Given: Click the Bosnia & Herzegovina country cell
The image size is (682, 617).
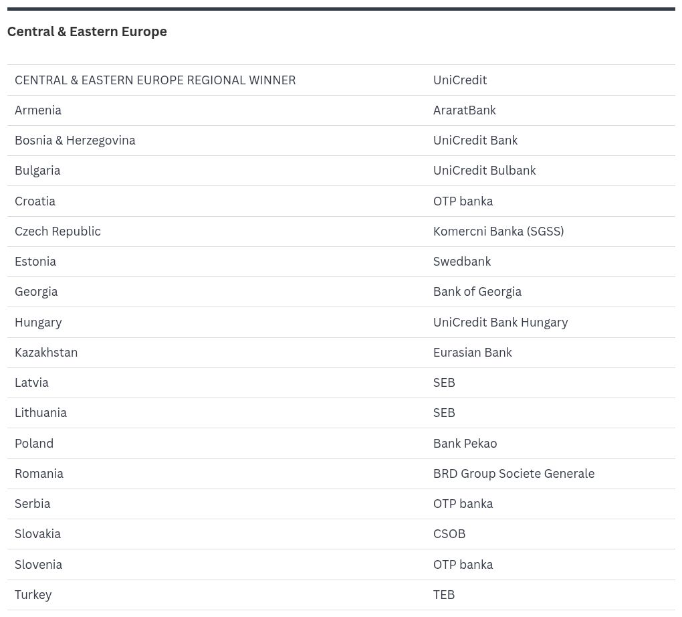Looking at the screenshot, I should click(75, 141).
